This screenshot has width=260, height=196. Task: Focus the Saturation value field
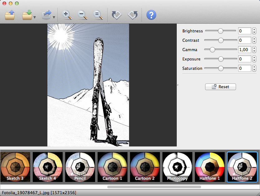coord(245,68)
